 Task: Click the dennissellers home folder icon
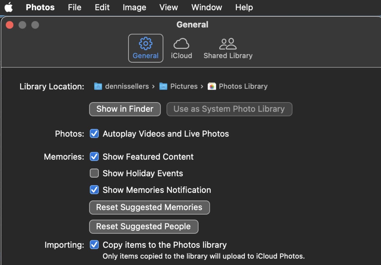98,86
